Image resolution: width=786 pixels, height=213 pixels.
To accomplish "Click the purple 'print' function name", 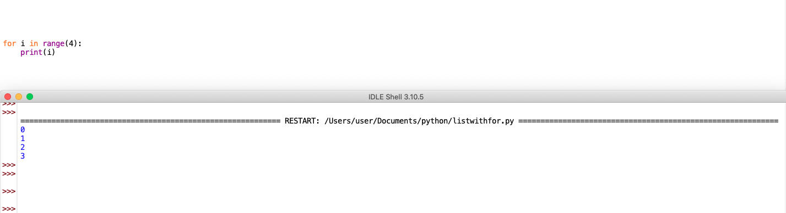I will [31, 53].
